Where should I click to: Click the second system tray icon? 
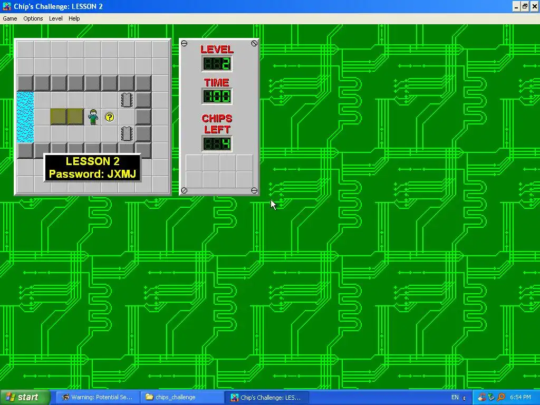tap(491, 398)
